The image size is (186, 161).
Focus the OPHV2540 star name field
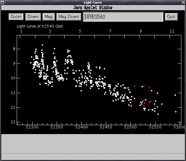(123, 17)
